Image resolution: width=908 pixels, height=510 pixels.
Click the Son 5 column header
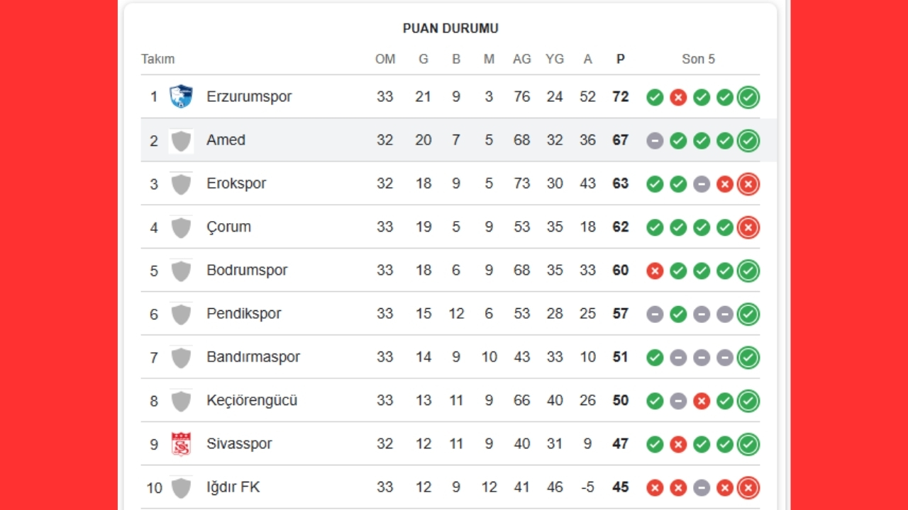[698, 59]
